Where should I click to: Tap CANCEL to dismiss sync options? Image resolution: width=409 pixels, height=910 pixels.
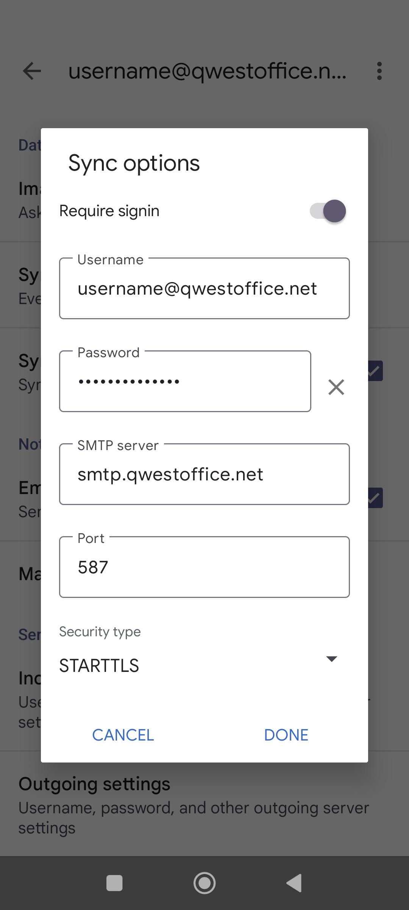click(122, 734)
